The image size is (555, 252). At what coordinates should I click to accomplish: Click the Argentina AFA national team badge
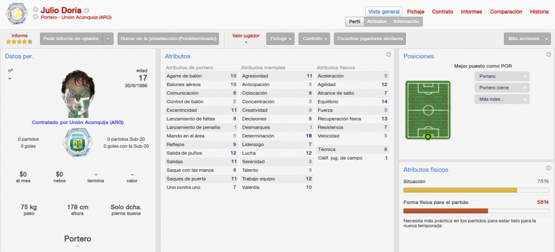pyautogui.click(x=76, y=143)
